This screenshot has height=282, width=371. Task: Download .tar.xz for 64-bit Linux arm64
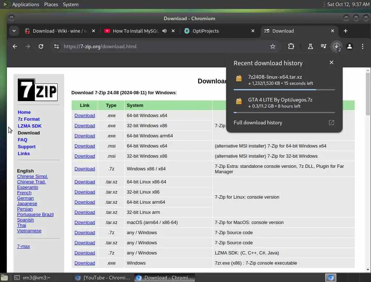point(85,202)
